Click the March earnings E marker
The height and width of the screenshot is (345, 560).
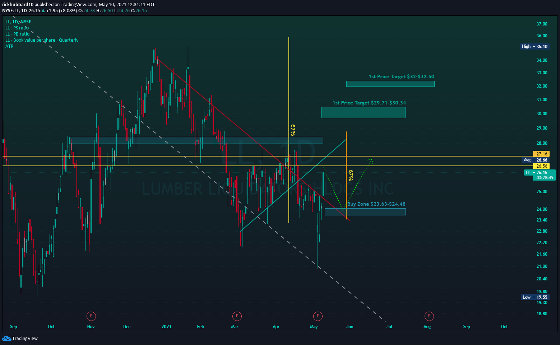(237, 316)
